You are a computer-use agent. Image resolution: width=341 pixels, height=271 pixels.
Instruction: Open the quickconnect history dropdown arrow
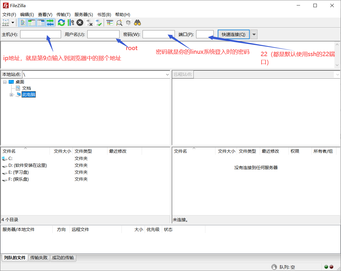[254, 34]
